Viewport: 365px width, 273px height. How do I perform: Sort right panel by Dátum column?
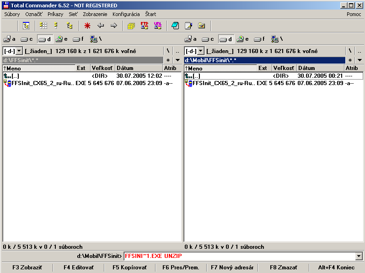click(320, 68)
